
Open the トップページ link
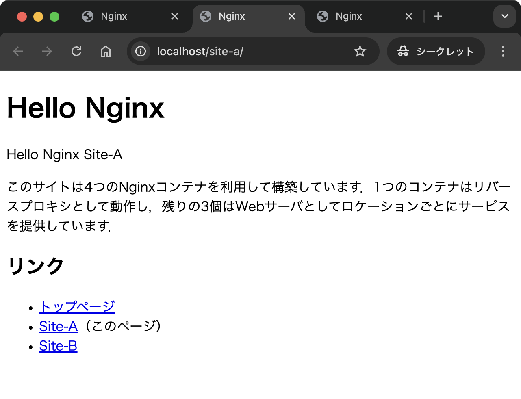point(77,306)
